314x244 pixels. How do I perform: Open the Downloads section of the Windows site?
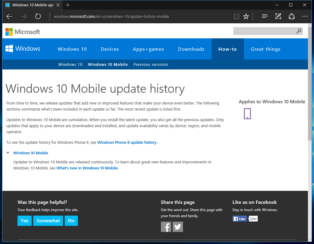191,49
